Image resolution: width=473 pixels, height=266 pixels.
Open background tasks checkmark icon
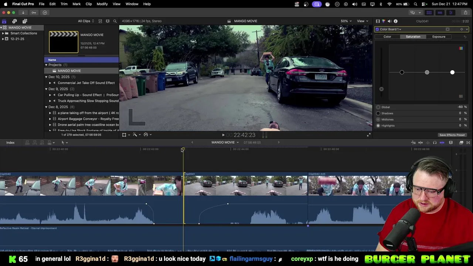(x=45, y=13)
